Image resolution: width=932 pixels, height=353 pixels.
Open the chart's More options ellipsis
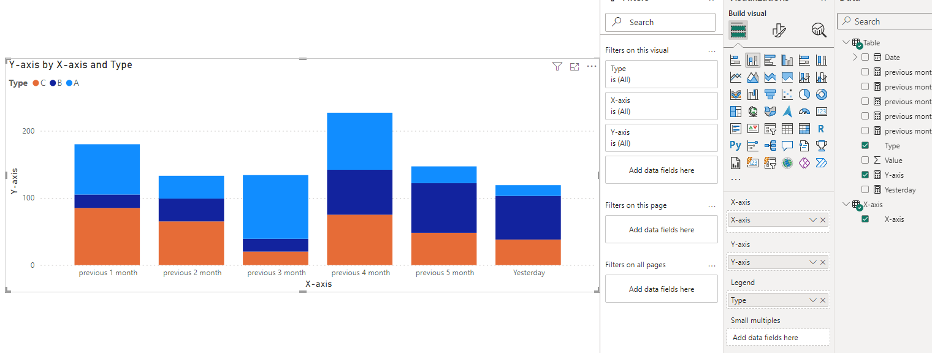(592, 67)
